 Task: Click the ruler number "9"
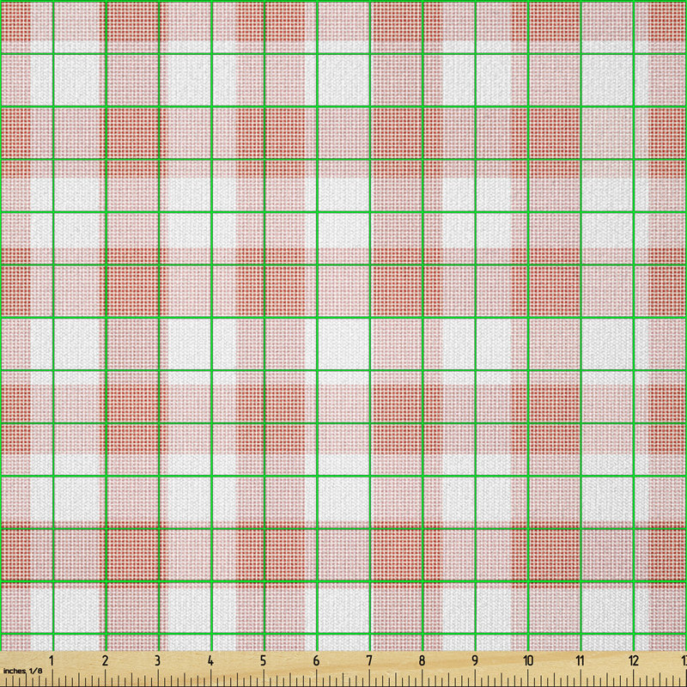tap(475, 660)
